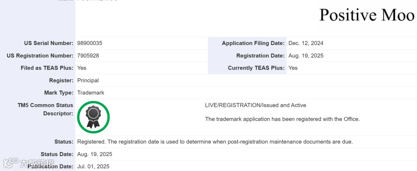Click the Filed as TEAS Plus value
The image size is (417, 171).
click(82, 68)
